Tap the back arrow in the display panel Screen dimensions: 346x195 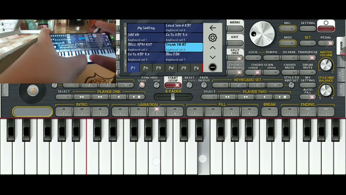point(213,28)
